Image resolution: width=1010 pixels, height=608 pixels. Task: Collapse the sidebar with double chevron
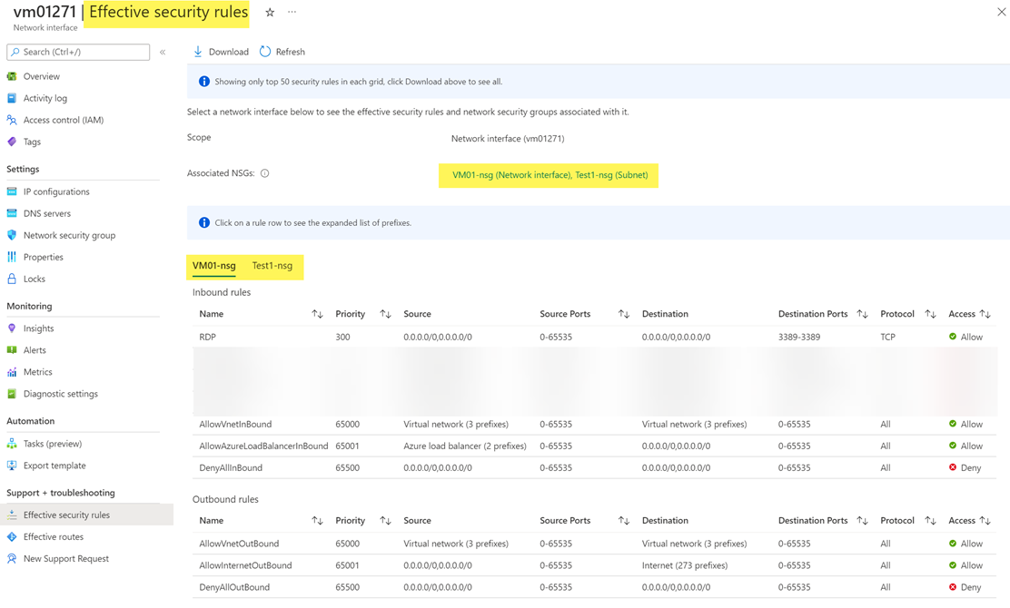point(163,52)
